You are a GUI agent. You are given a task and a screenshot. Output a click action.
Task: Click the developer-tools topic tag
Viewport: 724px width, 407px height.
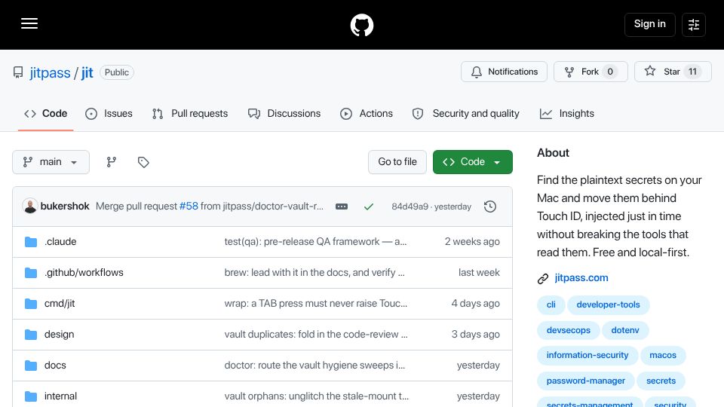[x=608, y=304]
